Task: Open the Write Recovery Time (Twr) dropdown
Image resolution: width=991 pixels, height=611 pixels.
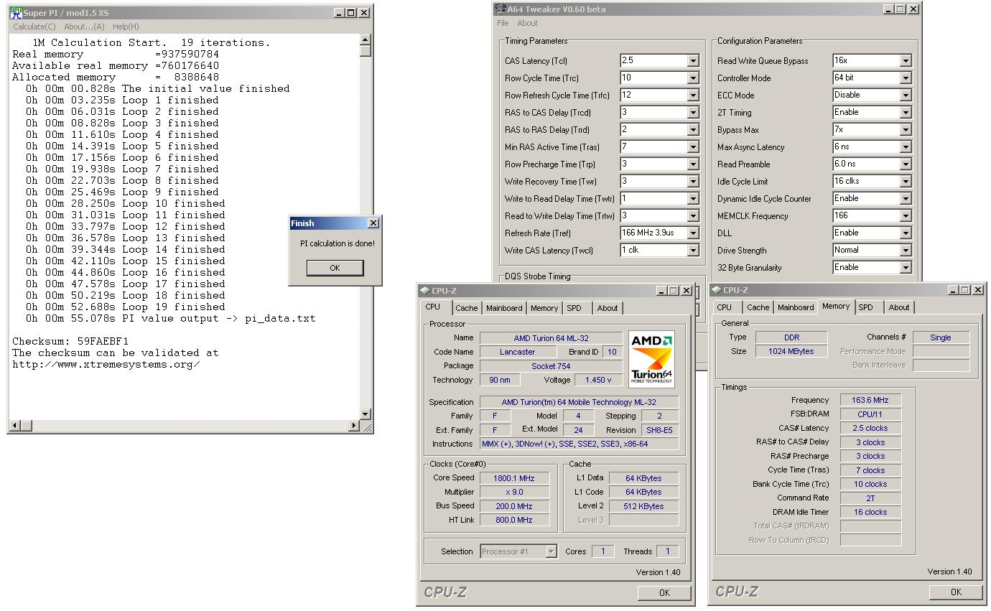Action: click(x=693, y=182)
